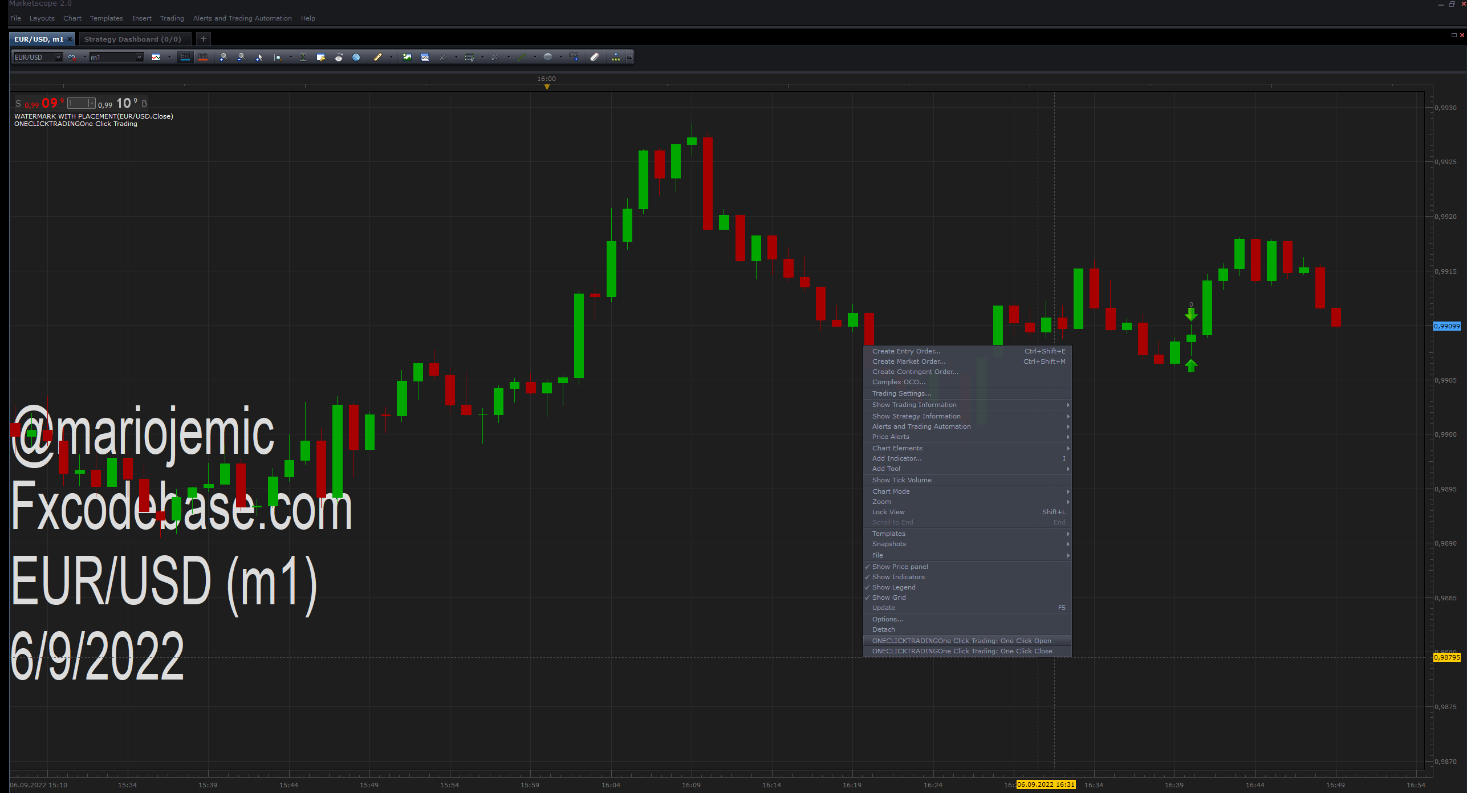Click the snapshot window icon

point(425,57)
